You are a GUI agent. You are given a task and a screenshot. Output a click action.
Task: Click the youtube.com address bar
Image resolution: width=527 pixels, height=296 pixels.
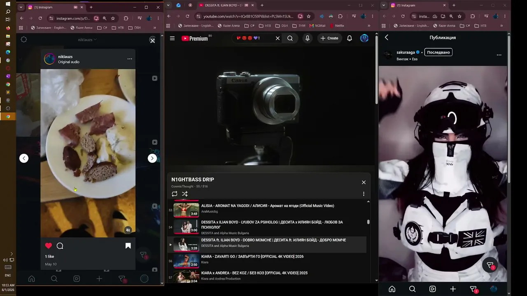coord(249,16)
